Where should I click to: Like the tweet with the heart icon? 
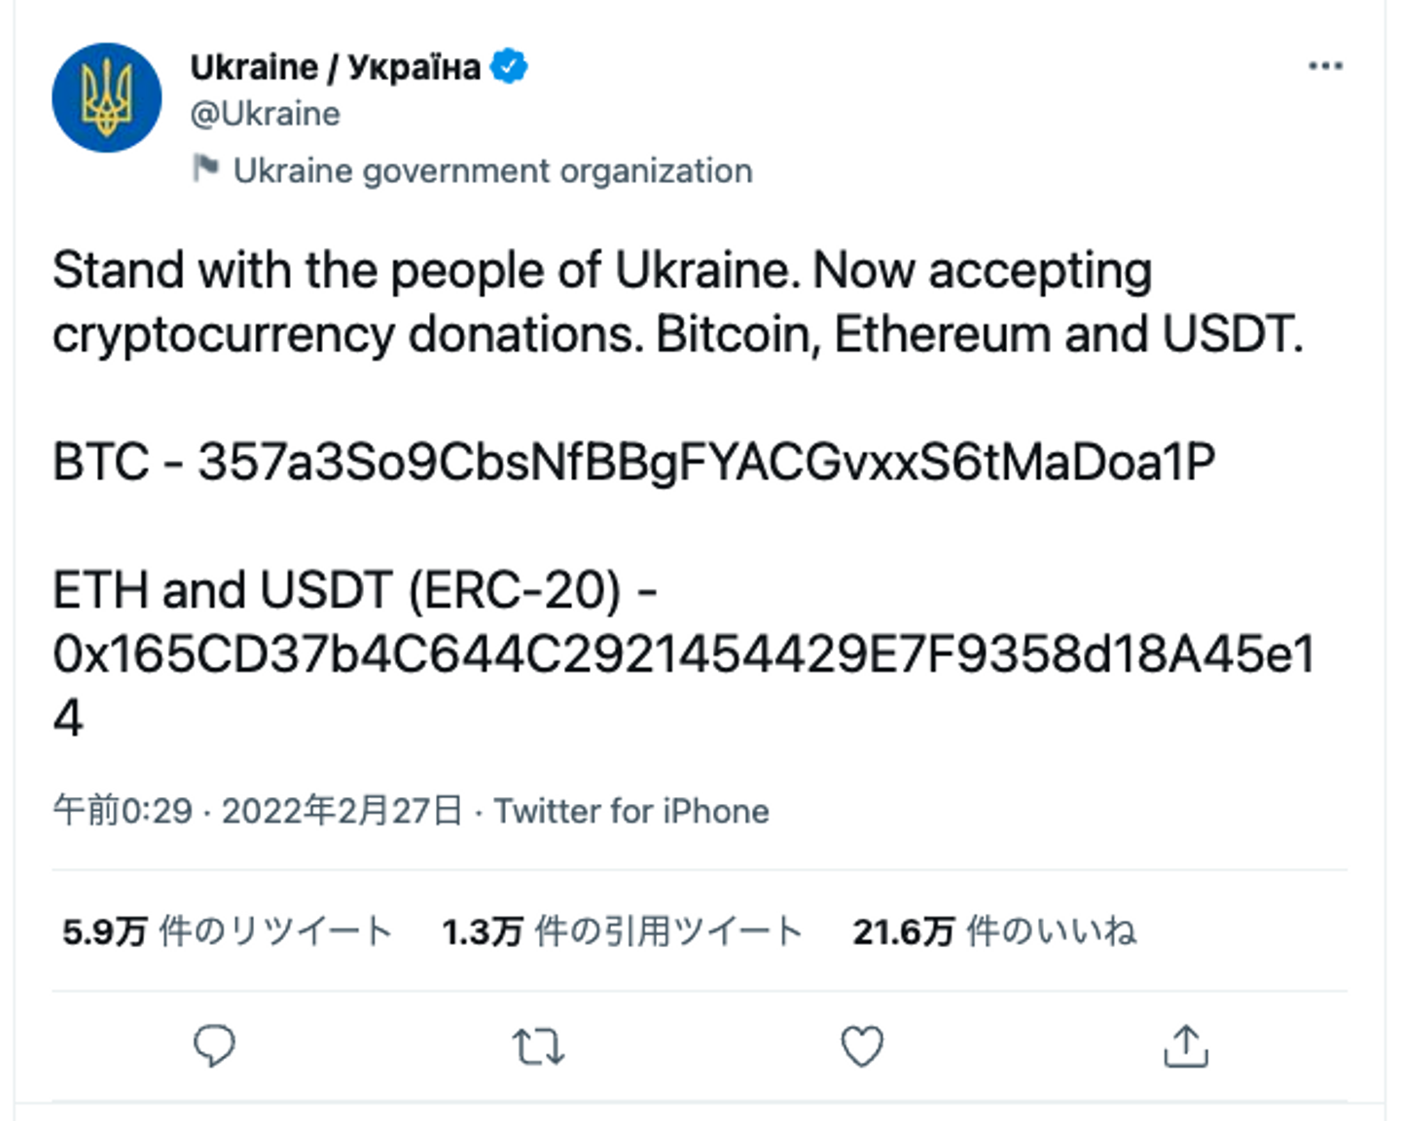point(862,1047)
